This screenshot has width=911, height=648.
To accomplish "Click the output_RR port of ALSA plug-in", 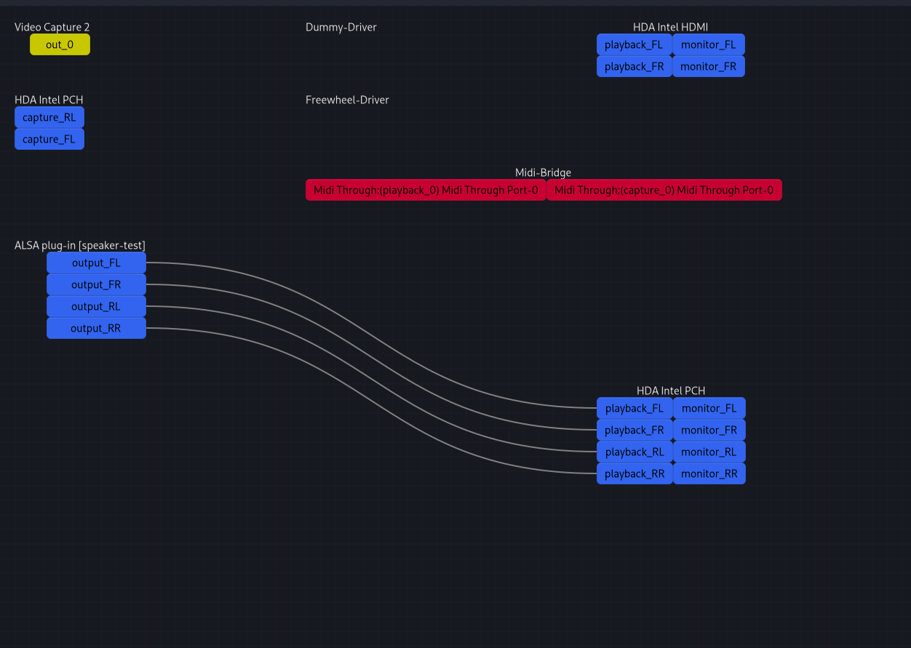I will coord(96,328).
